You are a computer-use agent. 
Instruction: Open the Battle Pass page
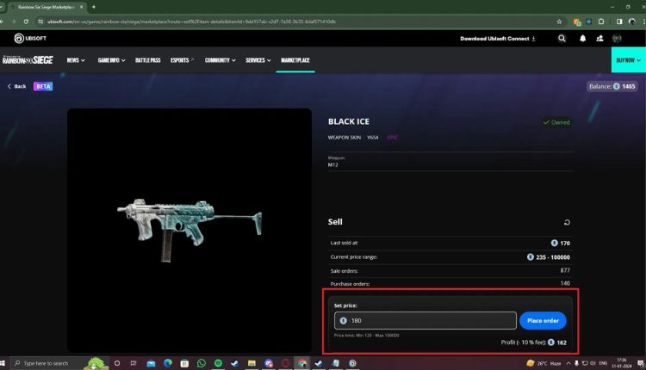(x=148, y=60)
